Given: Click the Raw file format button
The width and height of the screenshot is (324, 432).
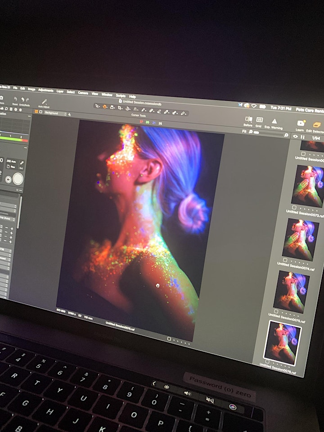Looking at the screenshot, I should pyautogui.click(x=11, y=166).
